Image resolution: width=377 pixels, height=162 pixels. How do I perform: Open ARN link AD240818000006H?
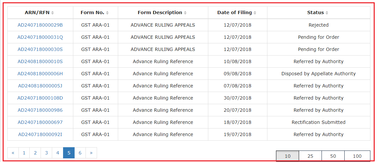pyautogui.click(x=40, y=74)
